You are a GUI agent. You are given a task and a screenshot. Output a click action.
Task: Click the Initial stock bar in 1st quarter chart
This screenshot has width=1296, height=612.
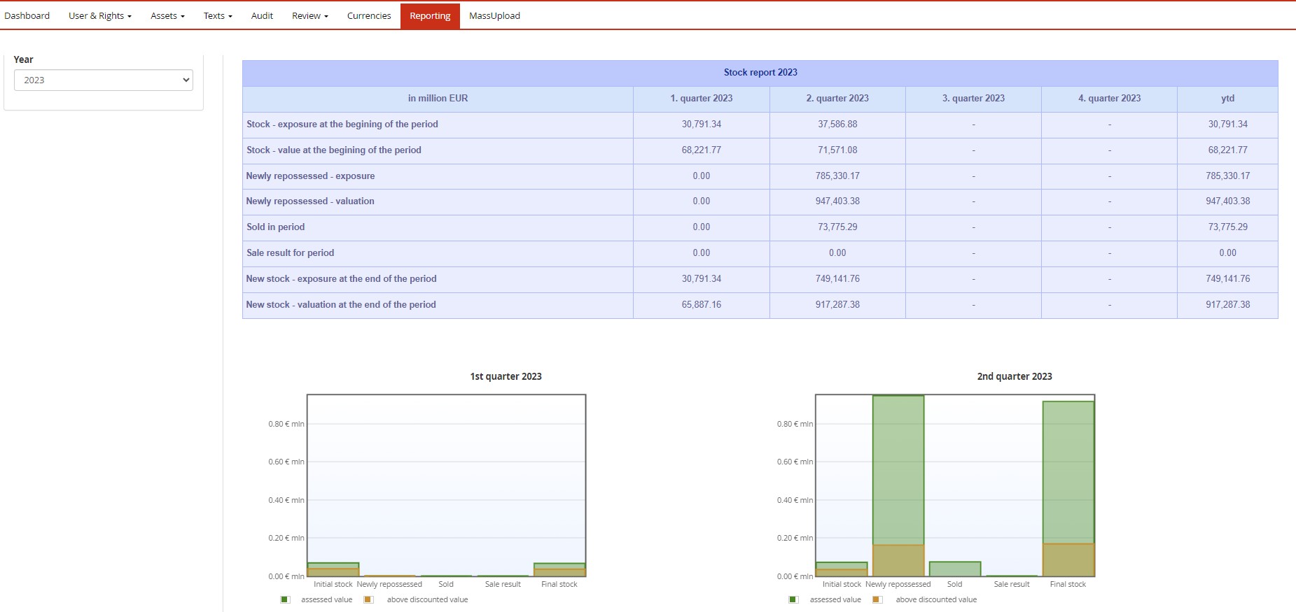click(333, 569)
